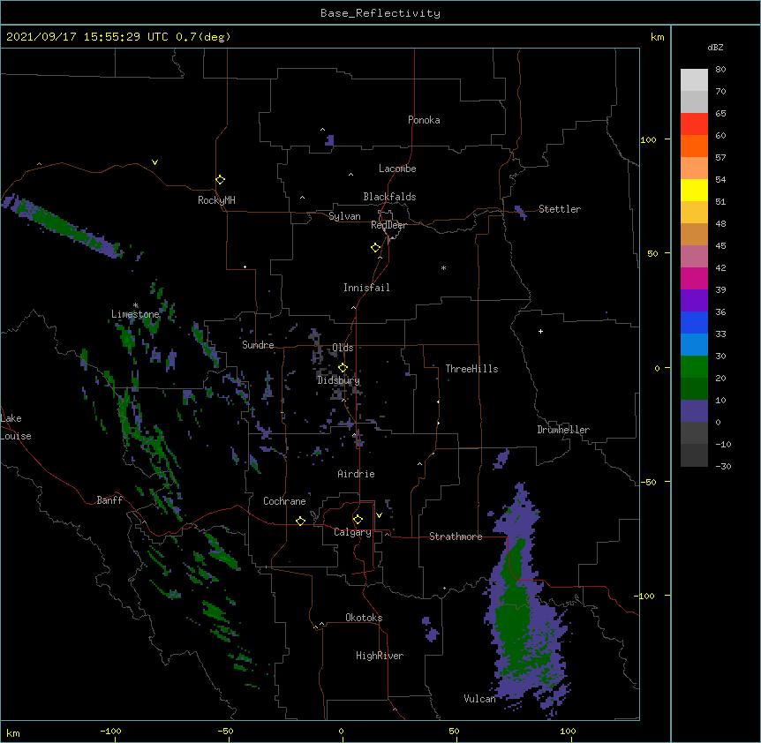The height and width of the screenshot is (743, 761).
Task: Click the yellow V marker east of Calgary
Action: (x=379, y=515)
